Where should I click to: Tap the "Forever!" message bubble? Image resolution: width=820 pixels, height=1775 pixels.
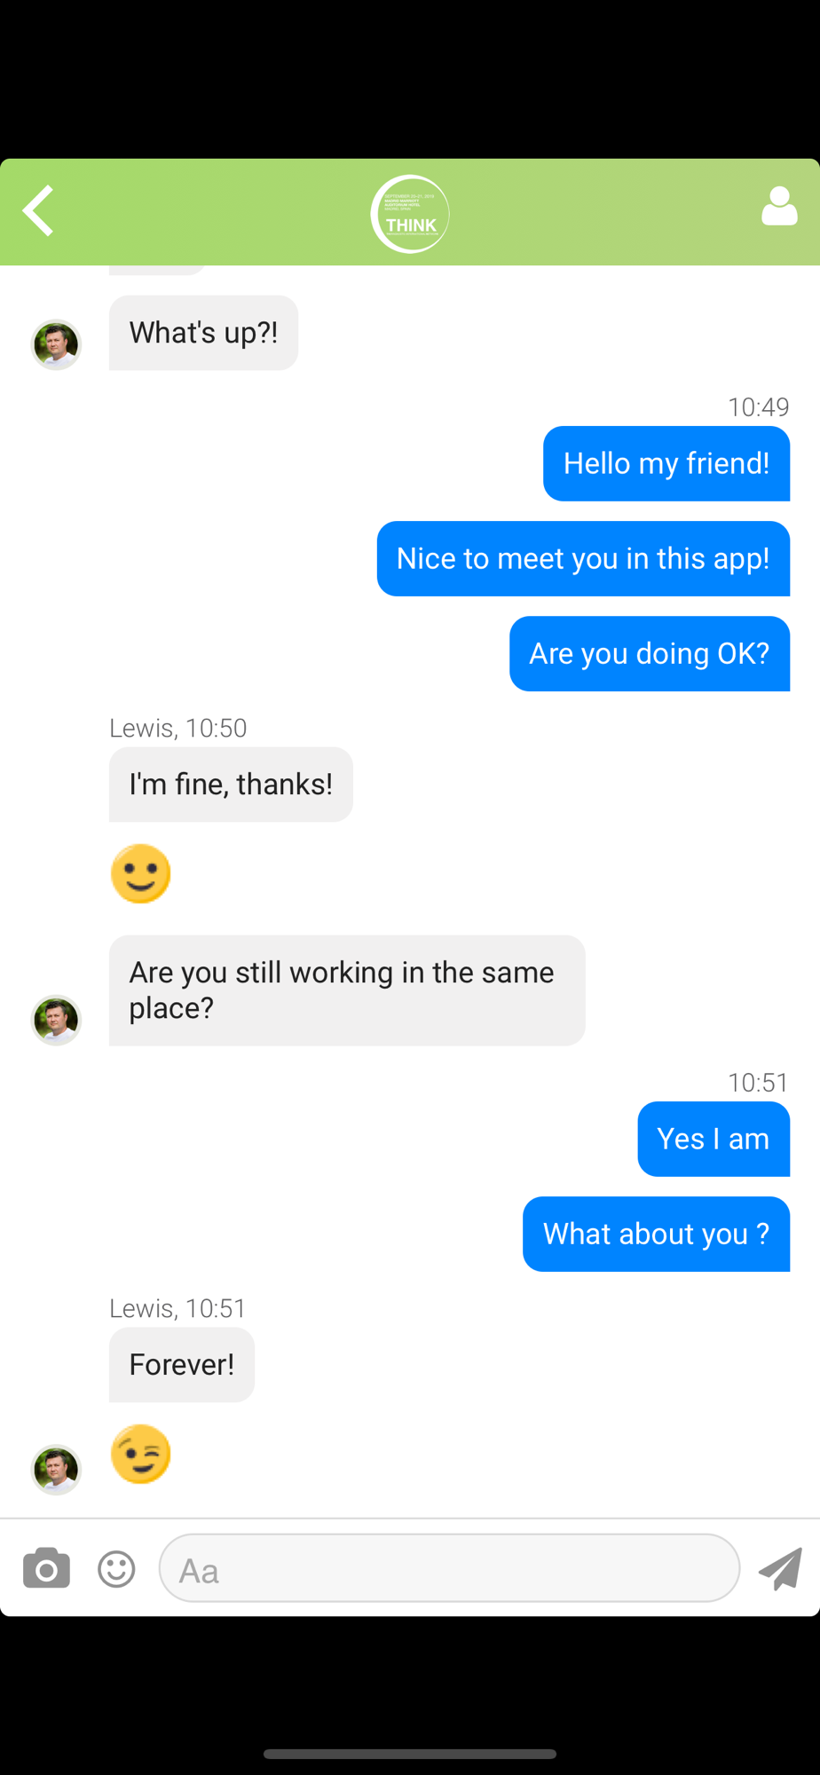coord(182,1365)
